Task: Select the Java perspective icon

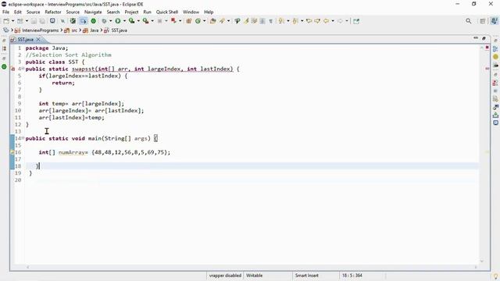Action: [494, 21]
